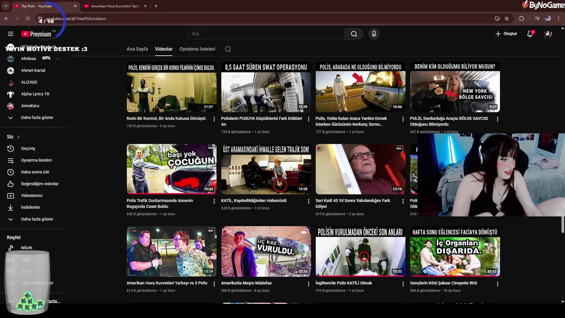Open options for 'KATİL, Kaydedildiğinden Habersizdi' video
565x318 pixels.
click(309, 201)
